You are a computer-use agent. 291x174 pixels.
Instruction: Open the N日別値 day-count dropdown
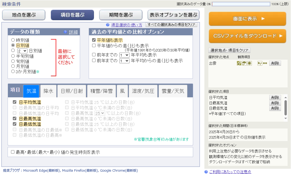[x=22, y=51]
